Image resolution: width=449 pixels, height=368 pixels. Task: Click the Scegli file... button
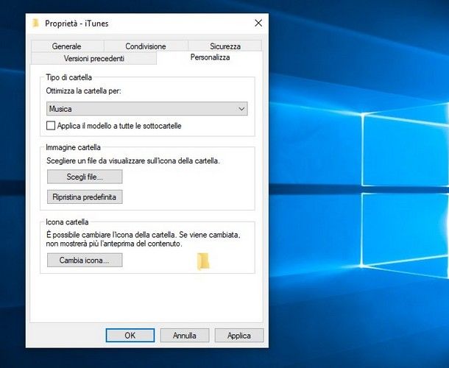(x=85, y=177)
